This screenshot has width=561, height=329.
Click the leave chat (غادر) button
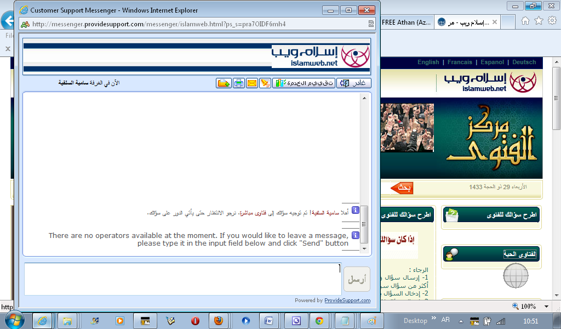pos(353,83)
